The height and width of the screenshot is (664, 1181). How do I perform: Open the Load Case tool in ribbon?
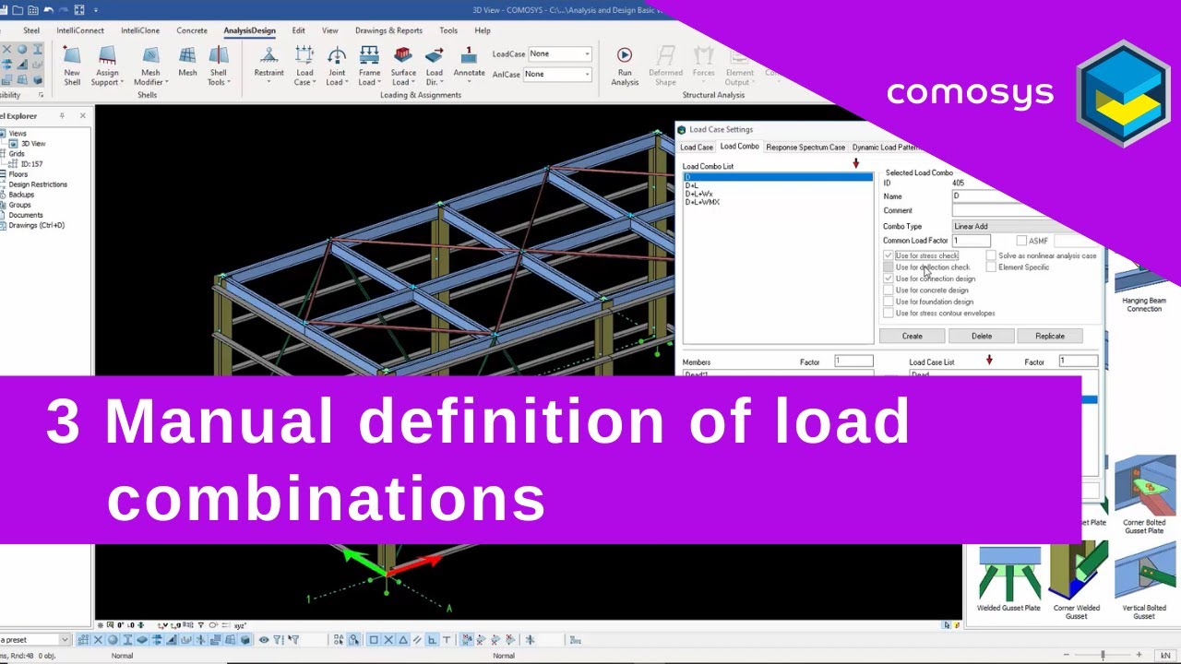pos(304,66)
